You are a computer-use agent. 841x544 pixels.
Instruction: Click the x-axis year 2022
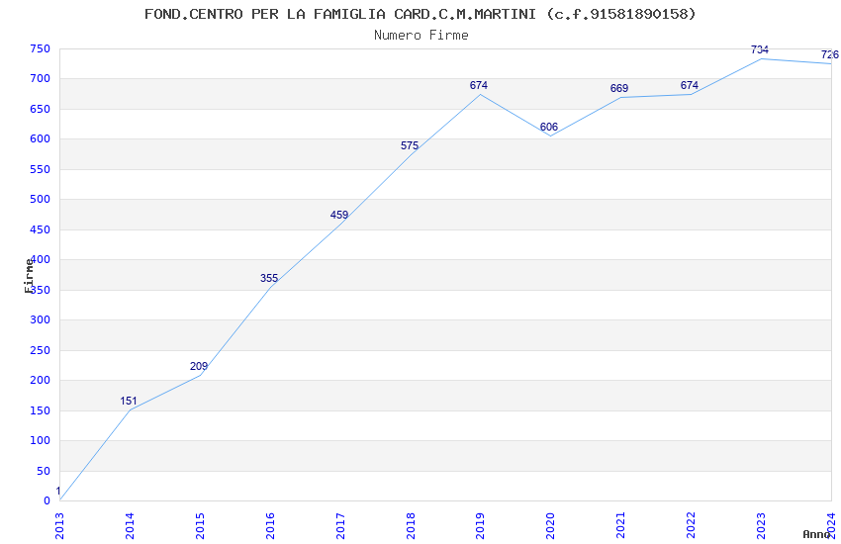tap(692, 526)
